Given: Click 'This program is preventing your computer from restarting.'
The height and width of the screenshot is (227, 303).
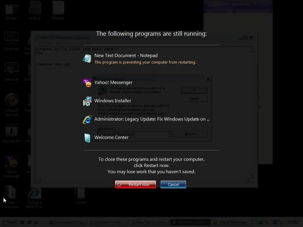Looking at the screenshot, I should [x=145, y=62].
